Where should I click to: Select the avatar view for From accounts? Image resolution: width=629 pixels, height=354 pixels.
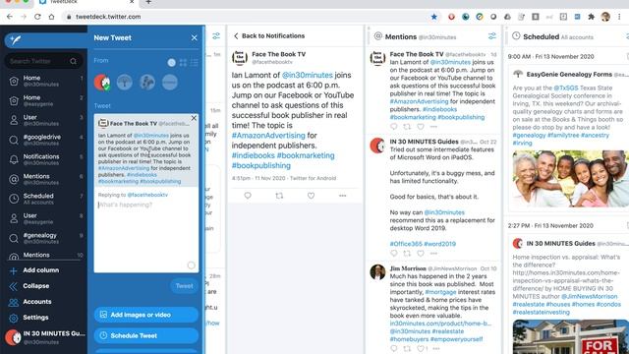[171, 63]
